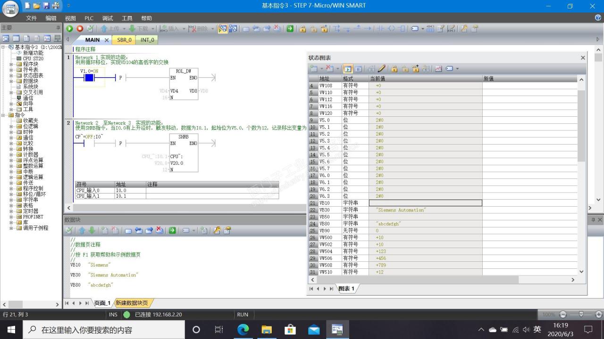Click the zoom slider in status bar
This screenshot has height=339, width=604.
tap(581, 314)
